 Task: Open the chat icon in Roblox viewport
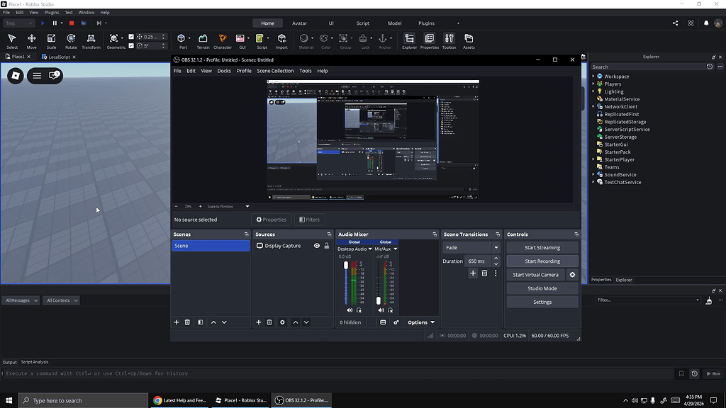(x=54, y=75)
